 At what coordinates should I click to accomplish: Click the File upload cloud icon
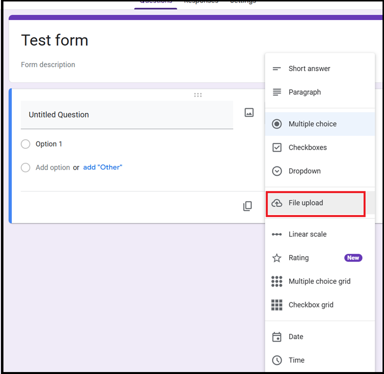point(277,203)
